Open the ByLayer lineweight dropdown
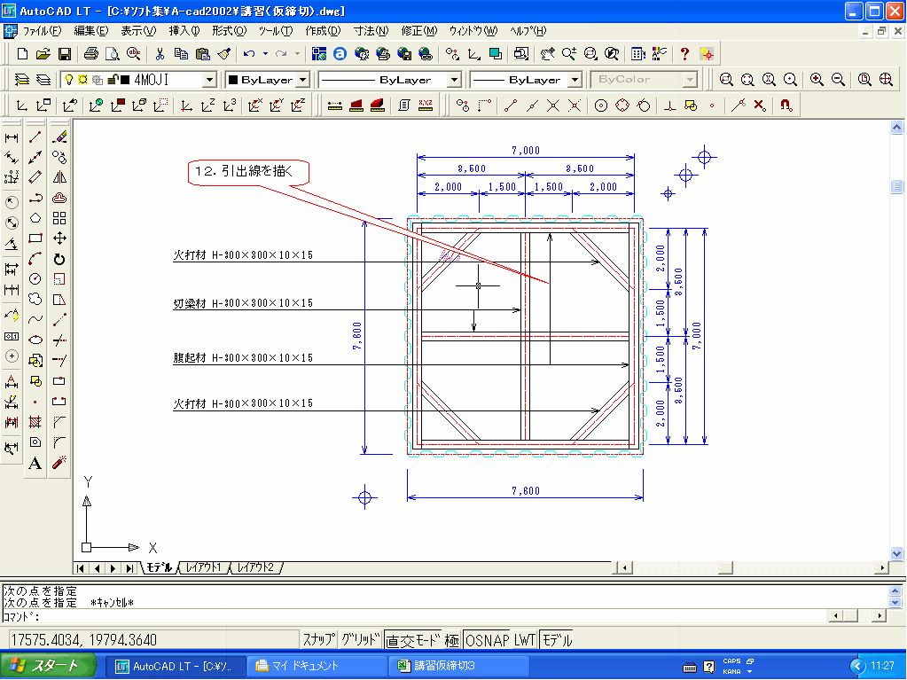 pyautogui.click(x=575, y=79)
